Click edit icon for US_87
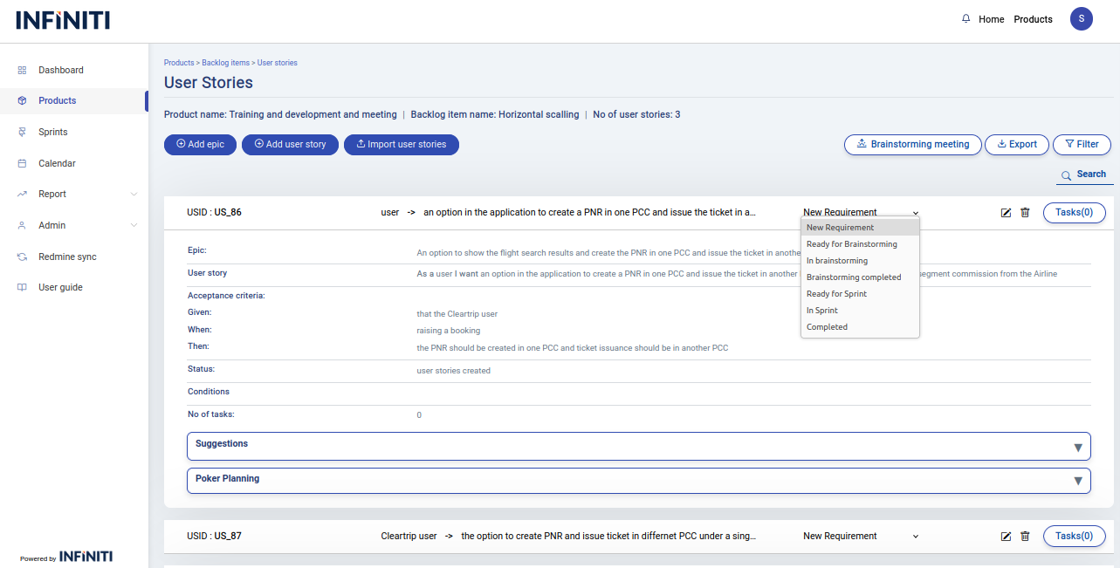Screen dimensions: 1120x568 coord(1006,536)
